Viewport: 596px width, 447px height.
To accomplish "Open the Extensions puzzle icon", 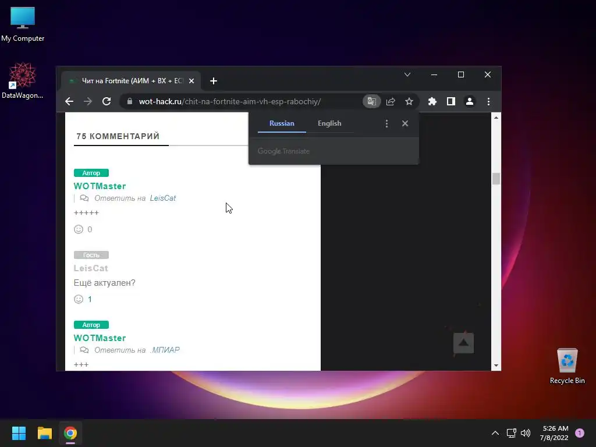I will [432, 101].
